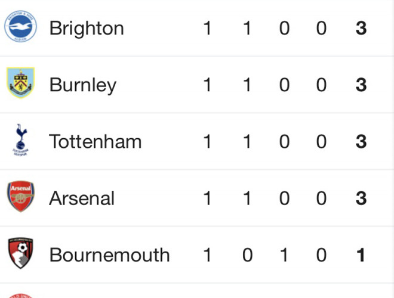Open the Burnley team name link
394x298 pixels.
click(82, 85)
